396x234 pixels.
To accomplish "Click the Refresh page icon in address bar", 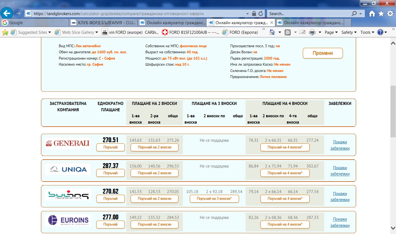I will [261, 13].
